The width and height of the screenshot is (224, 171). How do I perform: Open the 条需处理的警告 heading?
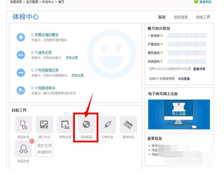click(47, 35)
